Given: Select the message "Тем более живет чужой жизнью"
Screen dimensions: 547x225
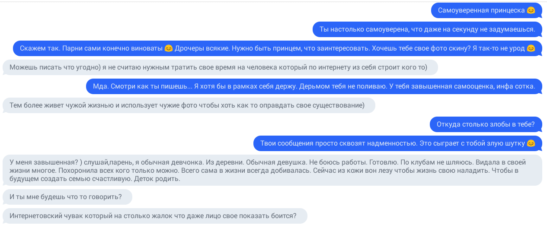Looking at the screenshot, I should coord(187,105).
